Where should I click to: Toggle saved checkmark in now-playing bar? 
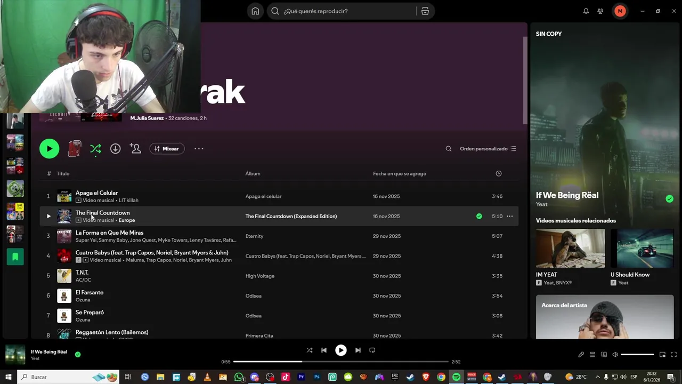(x=78, y=354)
